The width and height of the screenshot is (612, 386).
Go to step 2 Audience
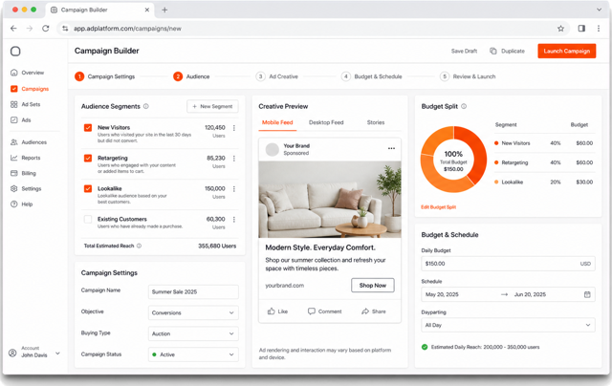pos(191,76)
